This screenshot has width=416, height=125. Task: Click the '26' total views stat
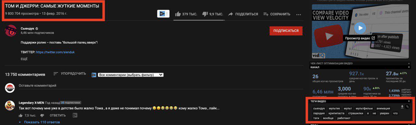click(315, 77)
